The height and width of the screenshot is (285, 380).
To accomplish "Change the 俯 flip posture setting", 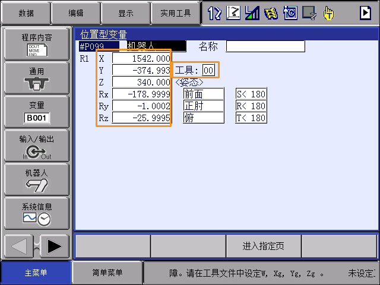I will pyautogui.click(x=204, y=118).
